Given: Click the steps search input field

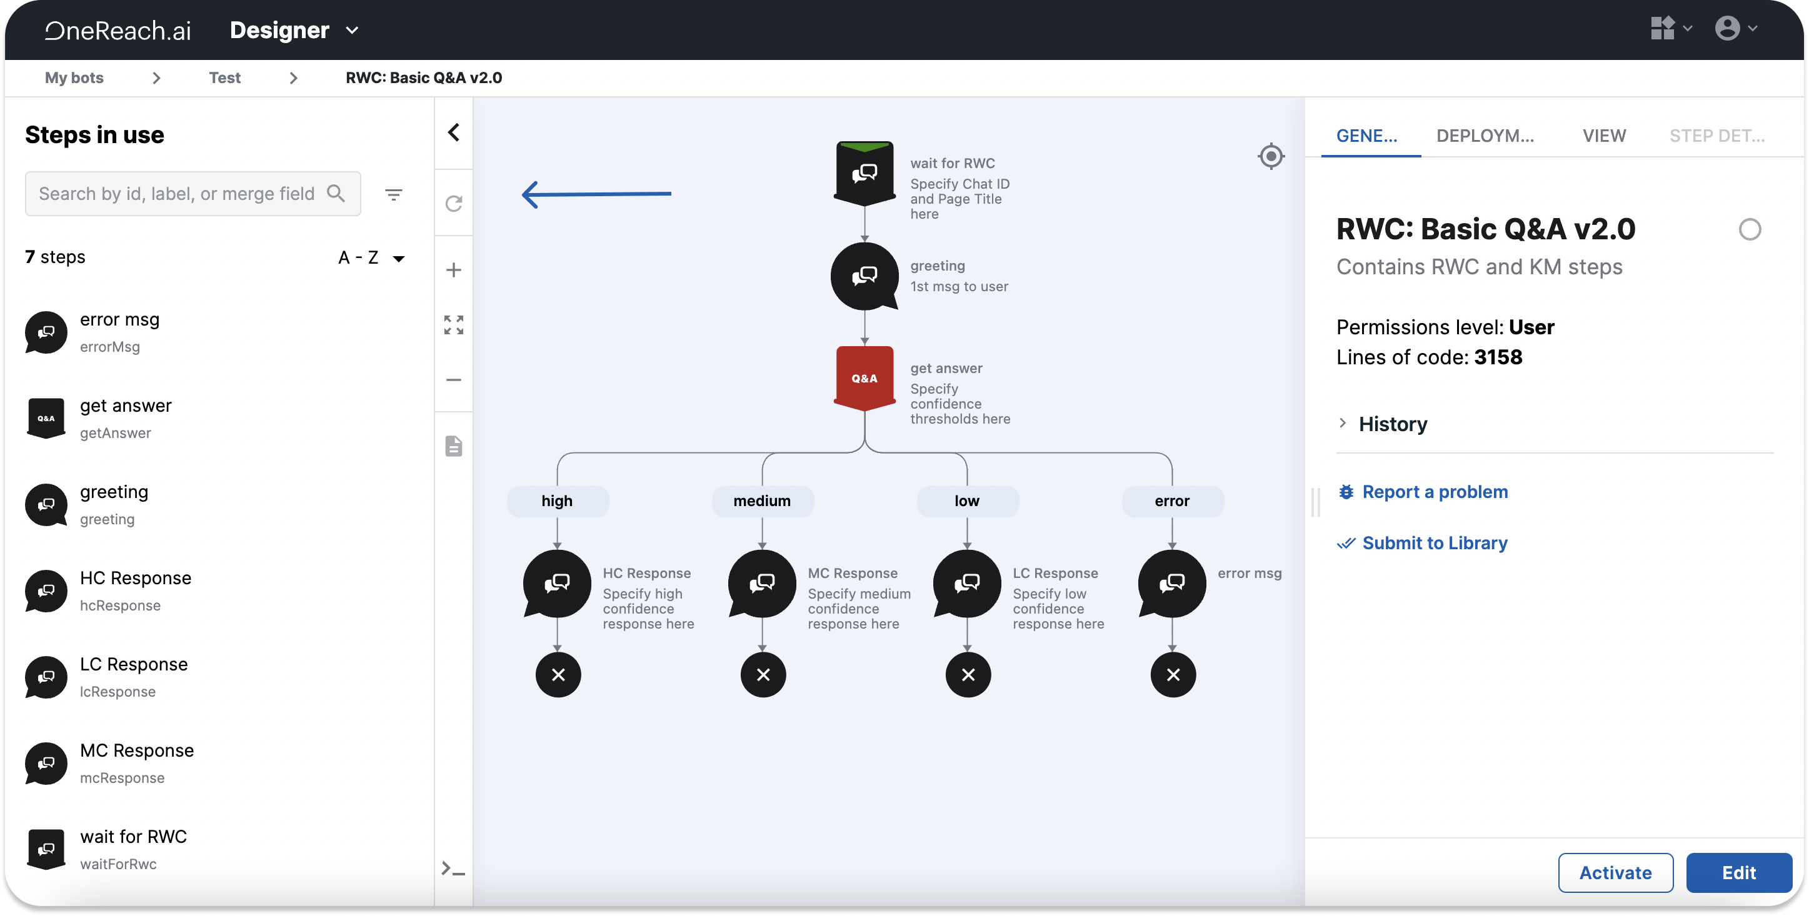Looking at the screenshot, I should tap(177, 194).
